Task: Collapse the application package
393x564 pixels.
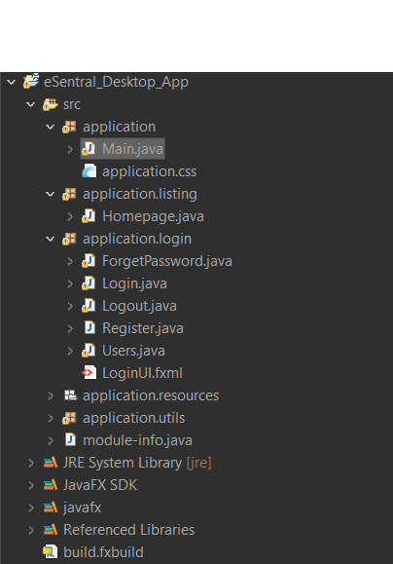Action: pyautogui.click(x=51, y=127)
